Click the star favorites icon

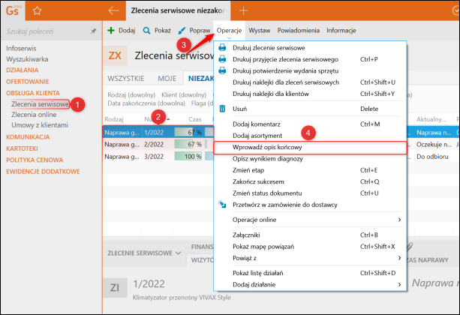pos(37,10)
